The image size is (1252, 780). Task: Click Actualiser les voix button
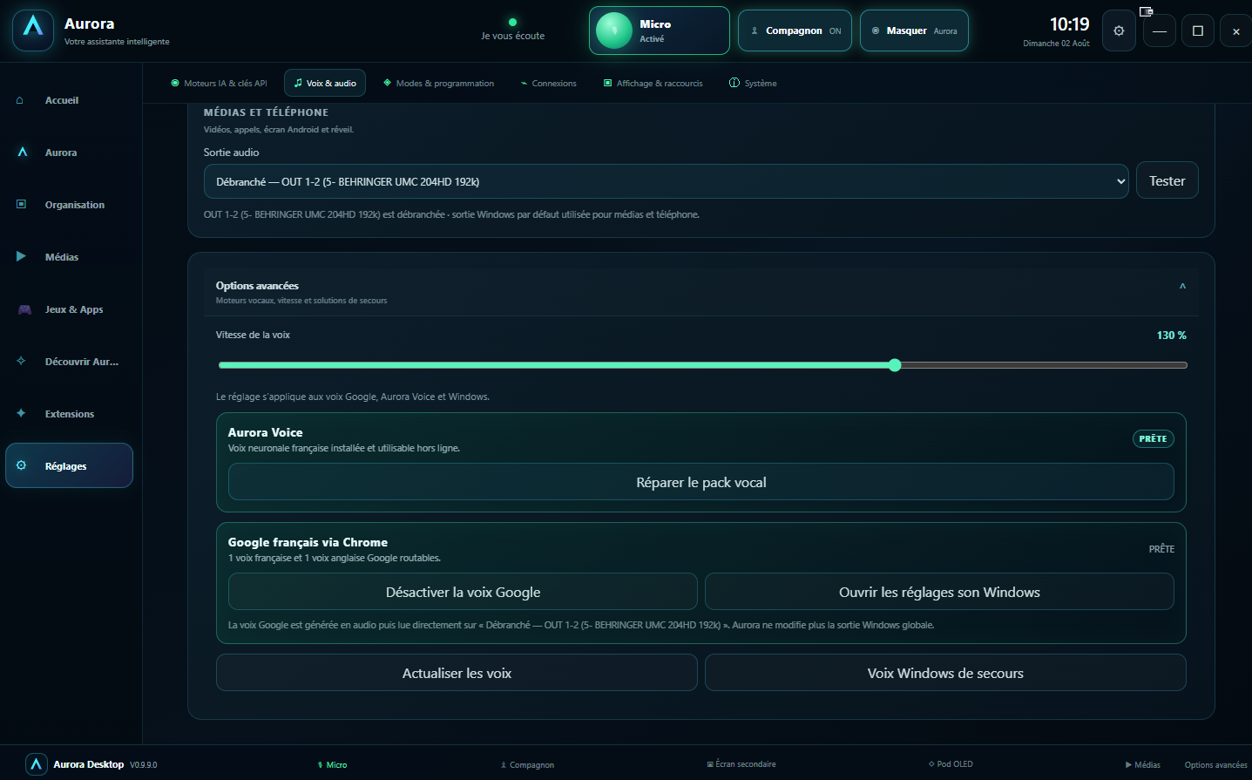pyautogui.click(x=457, y=673)
